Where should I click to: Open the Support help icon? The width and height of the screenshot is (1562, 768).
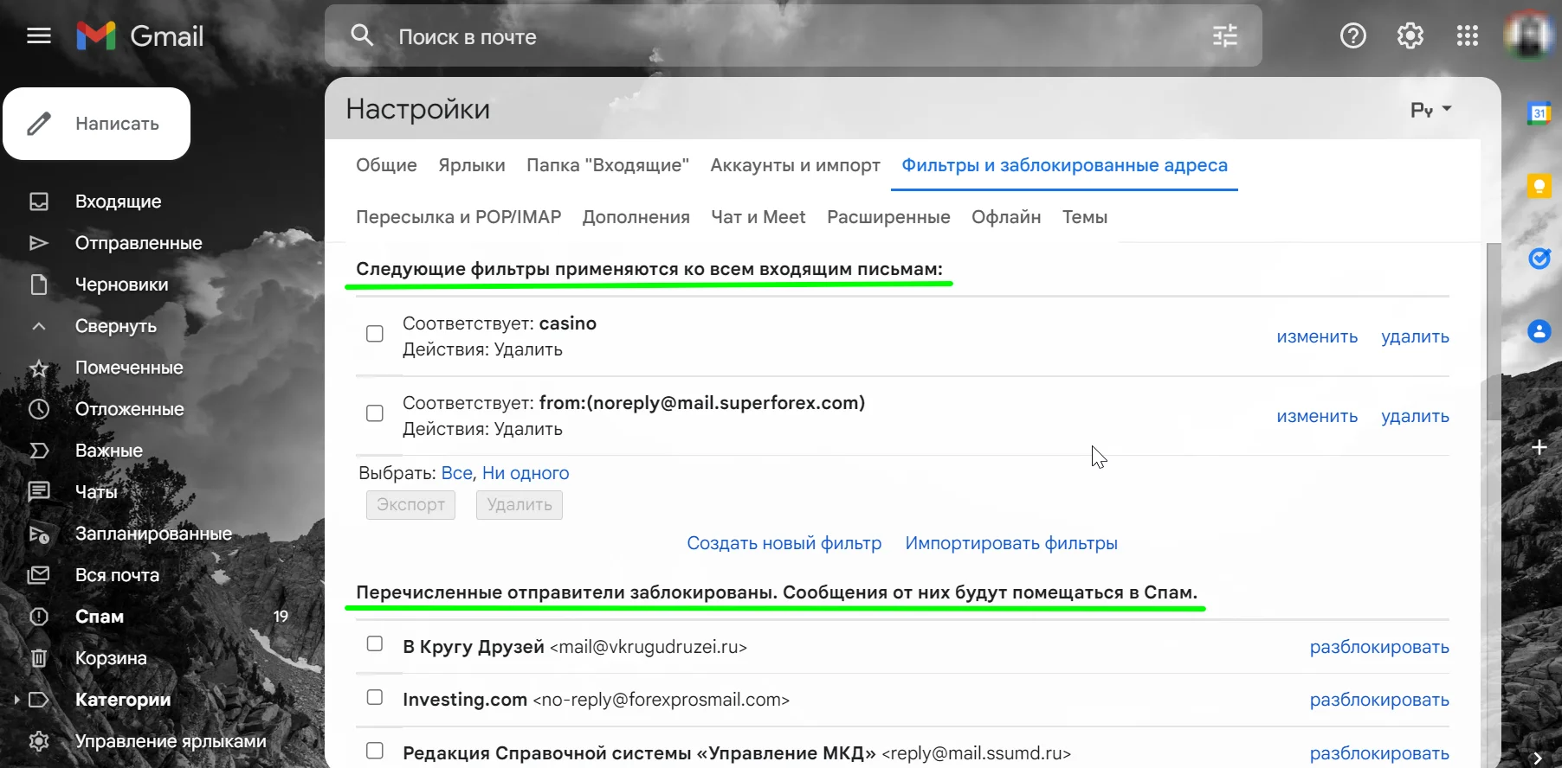(x=1352, y=36)
